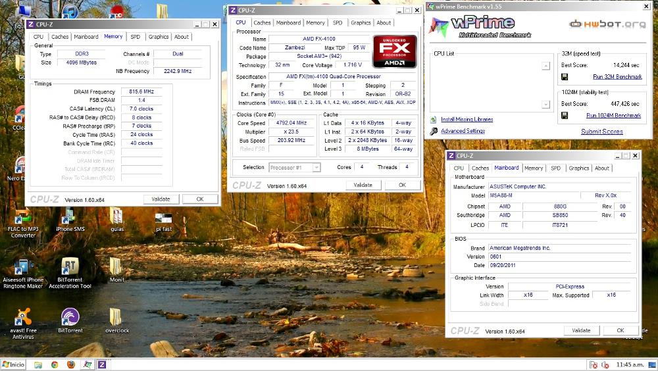Open the Monit folder on desktop
Viewport: 658px width, 371px height.
point(116,270)
